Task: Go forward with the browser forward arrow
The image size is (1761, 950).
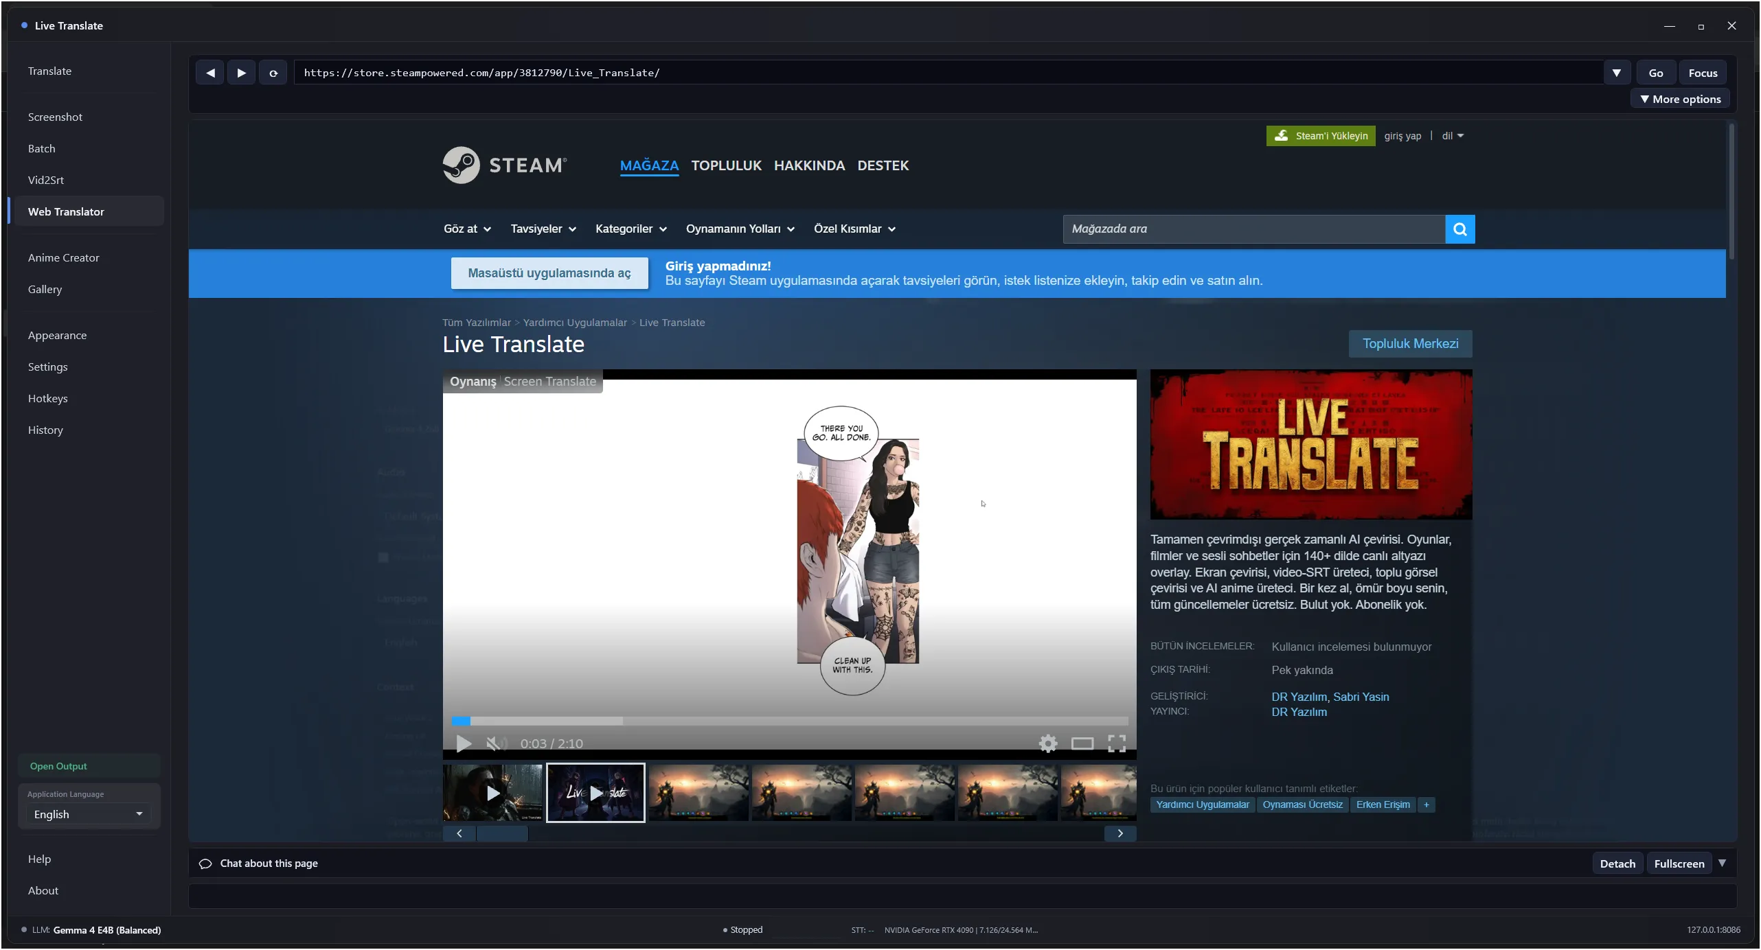Action: (x=241, y=73)
